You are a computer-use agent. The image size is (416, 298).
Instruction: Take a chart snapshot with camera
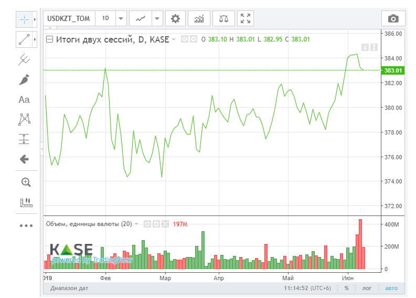coord(393,19)
